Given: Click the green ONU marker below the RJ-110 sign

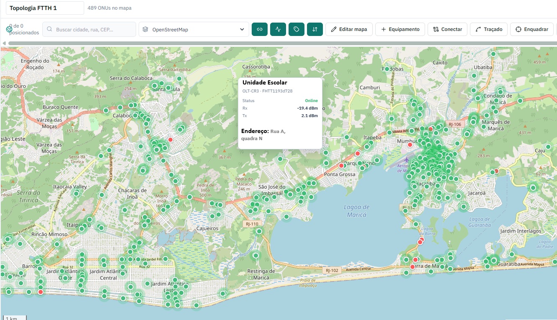Looking at the screenshot, I should (x=259, y=231).
